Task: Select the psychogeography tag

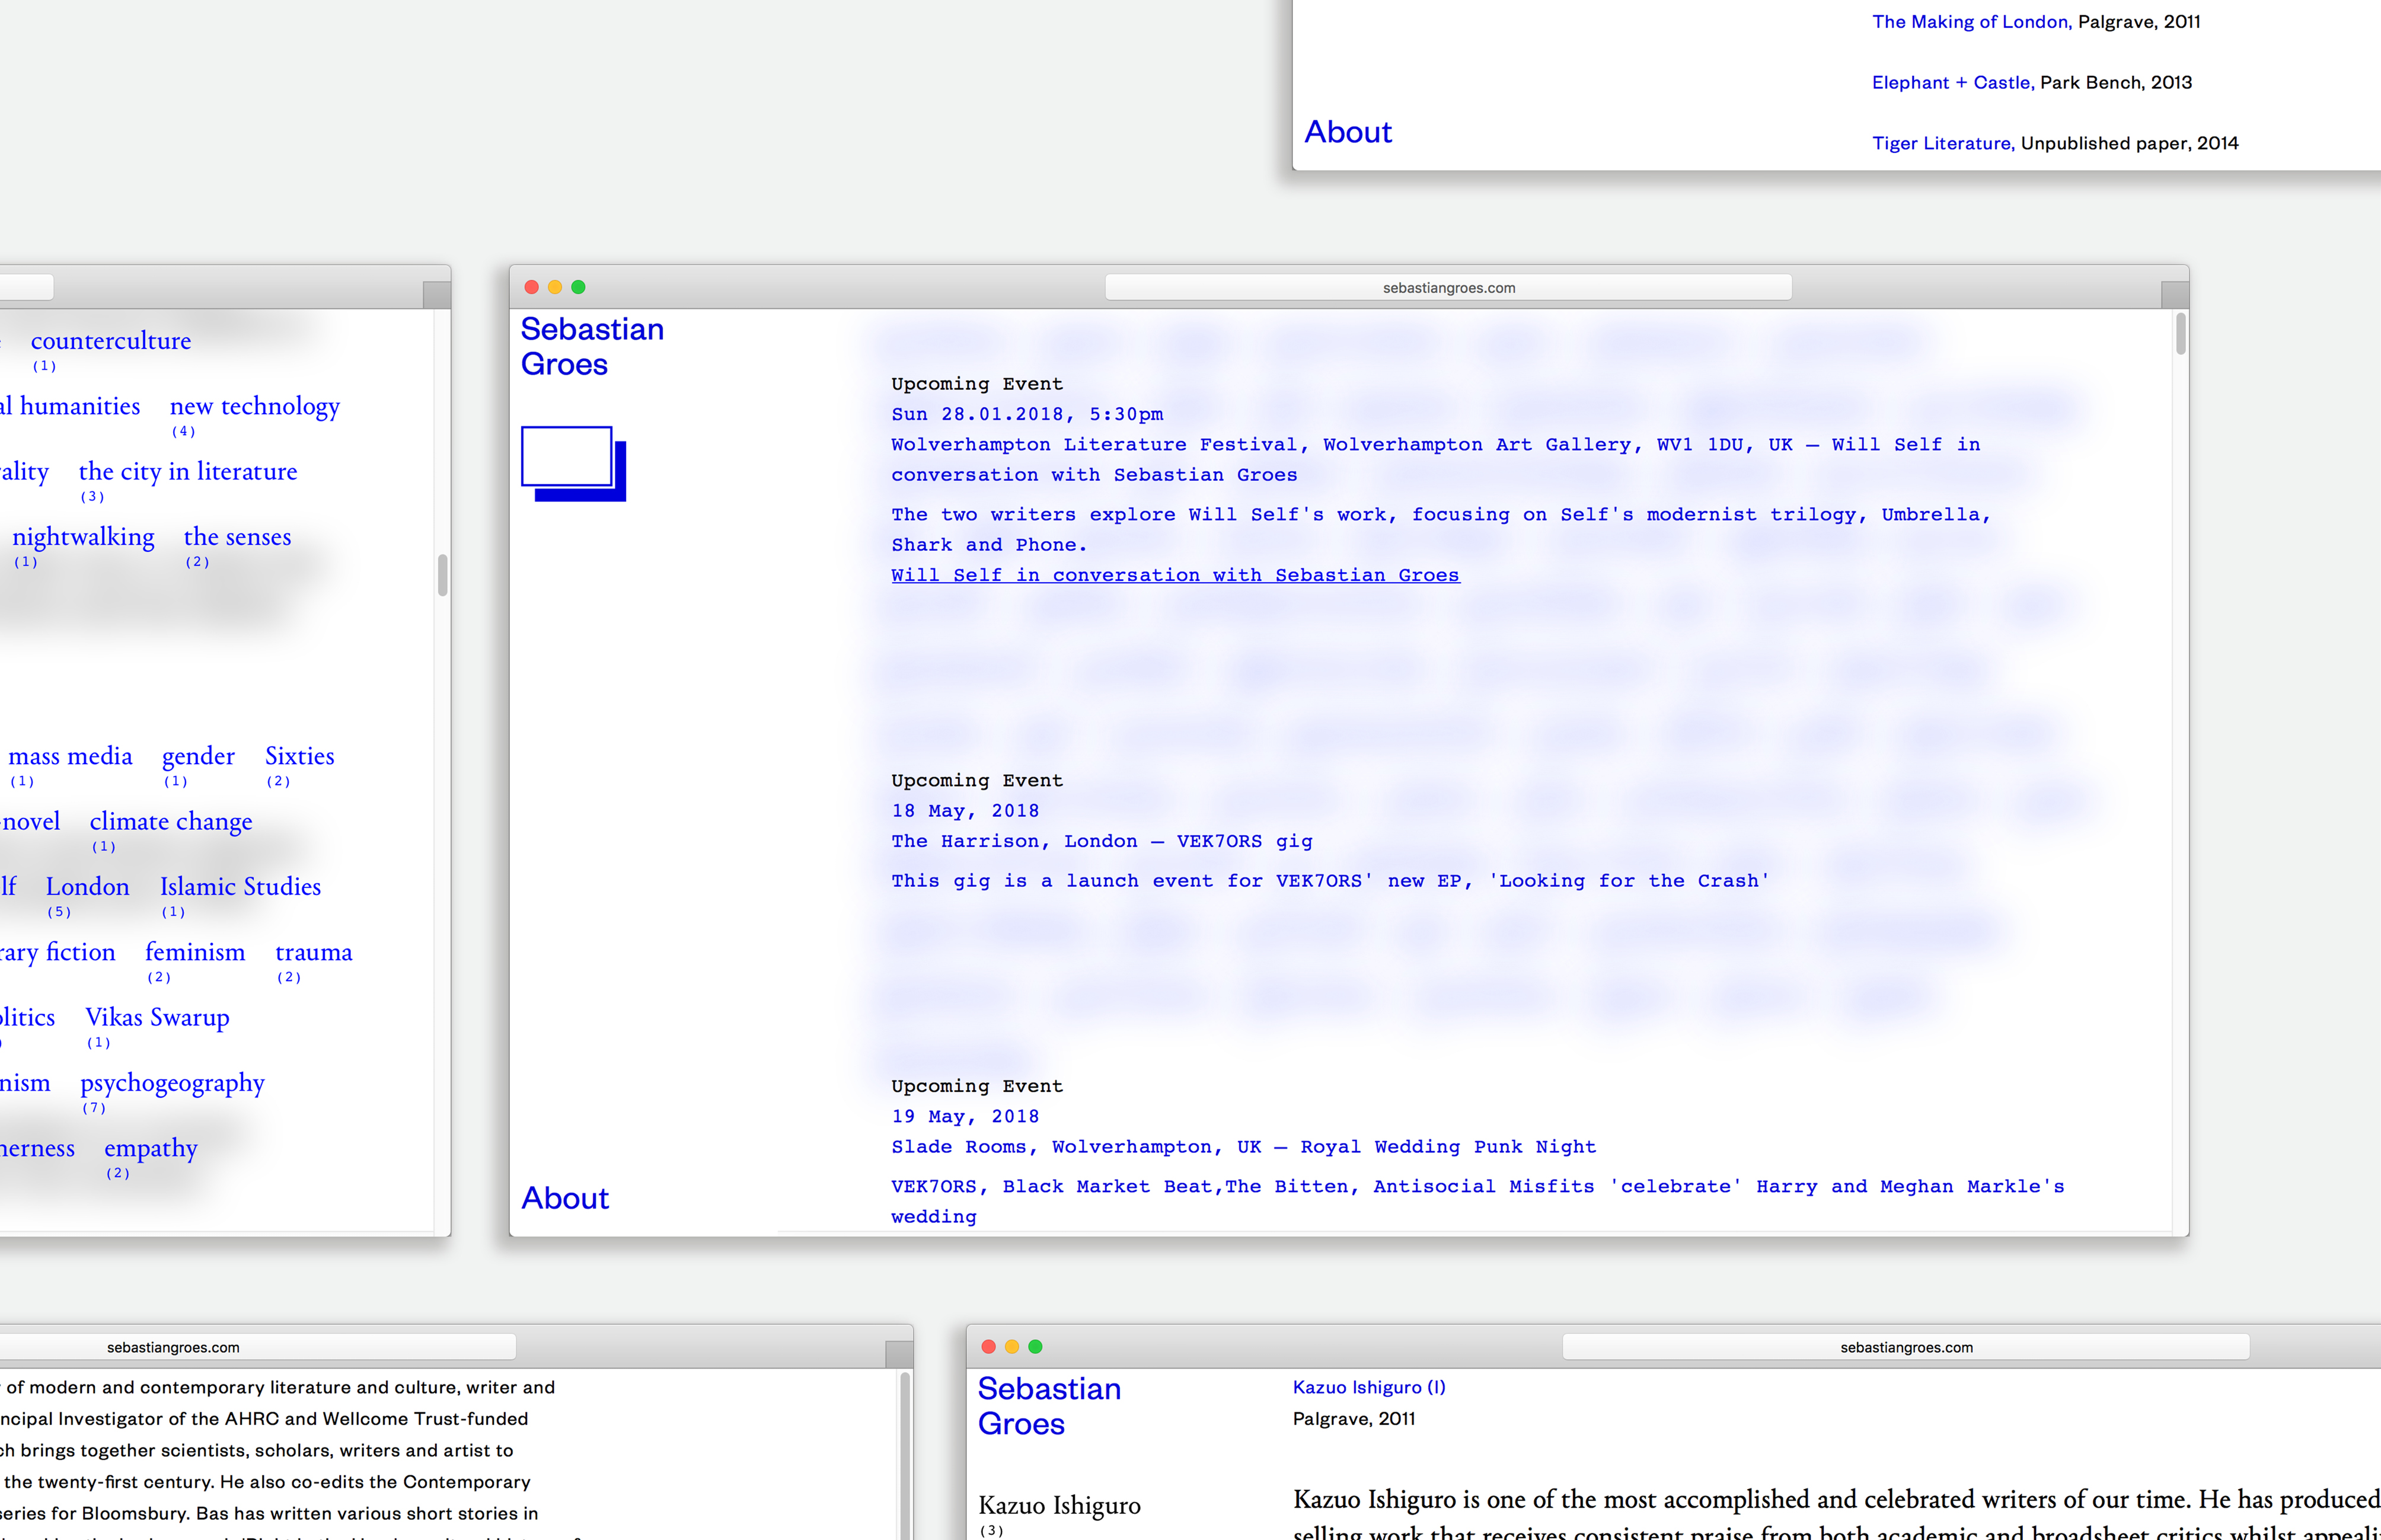Action: (x=172, y=1083)
